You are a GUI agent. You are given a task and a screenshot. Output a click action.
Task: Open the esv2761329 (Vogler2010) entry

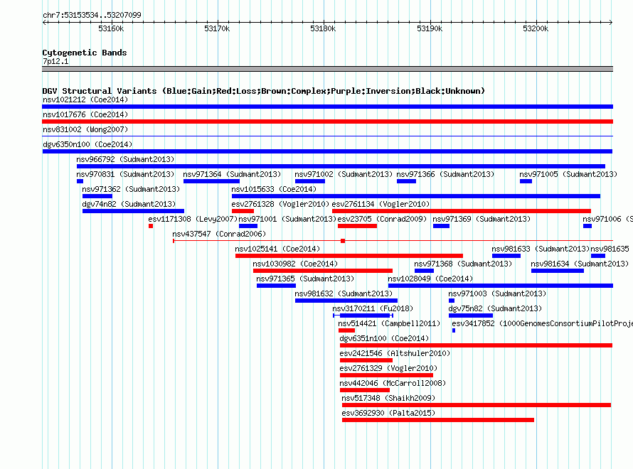coord(388,368)
